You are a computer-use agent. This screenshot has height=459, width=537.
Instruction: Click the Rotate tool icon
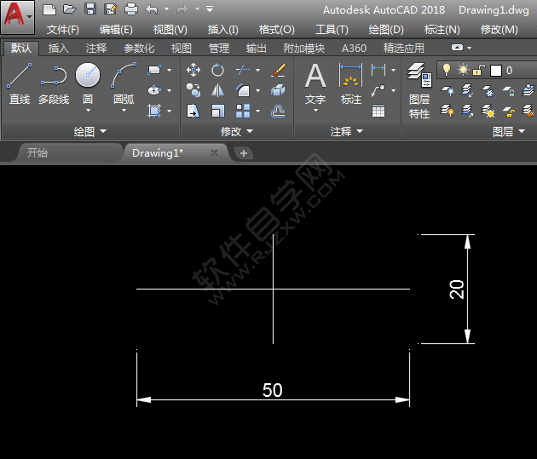pyautogui.click(x=218, y=70)
